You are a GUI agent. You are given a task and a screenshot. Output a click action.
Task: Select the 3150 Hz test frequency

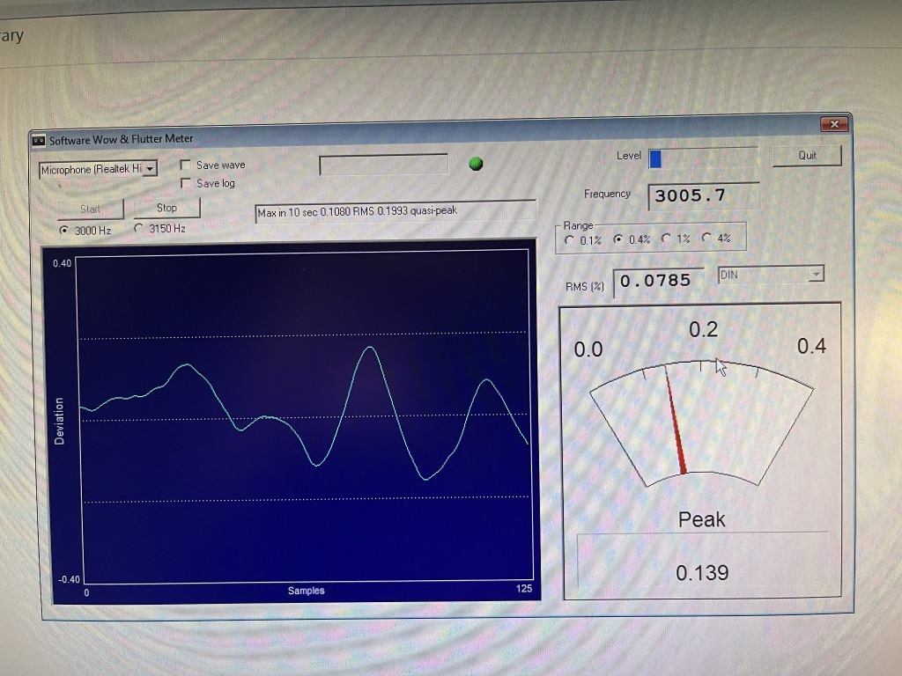139,228
